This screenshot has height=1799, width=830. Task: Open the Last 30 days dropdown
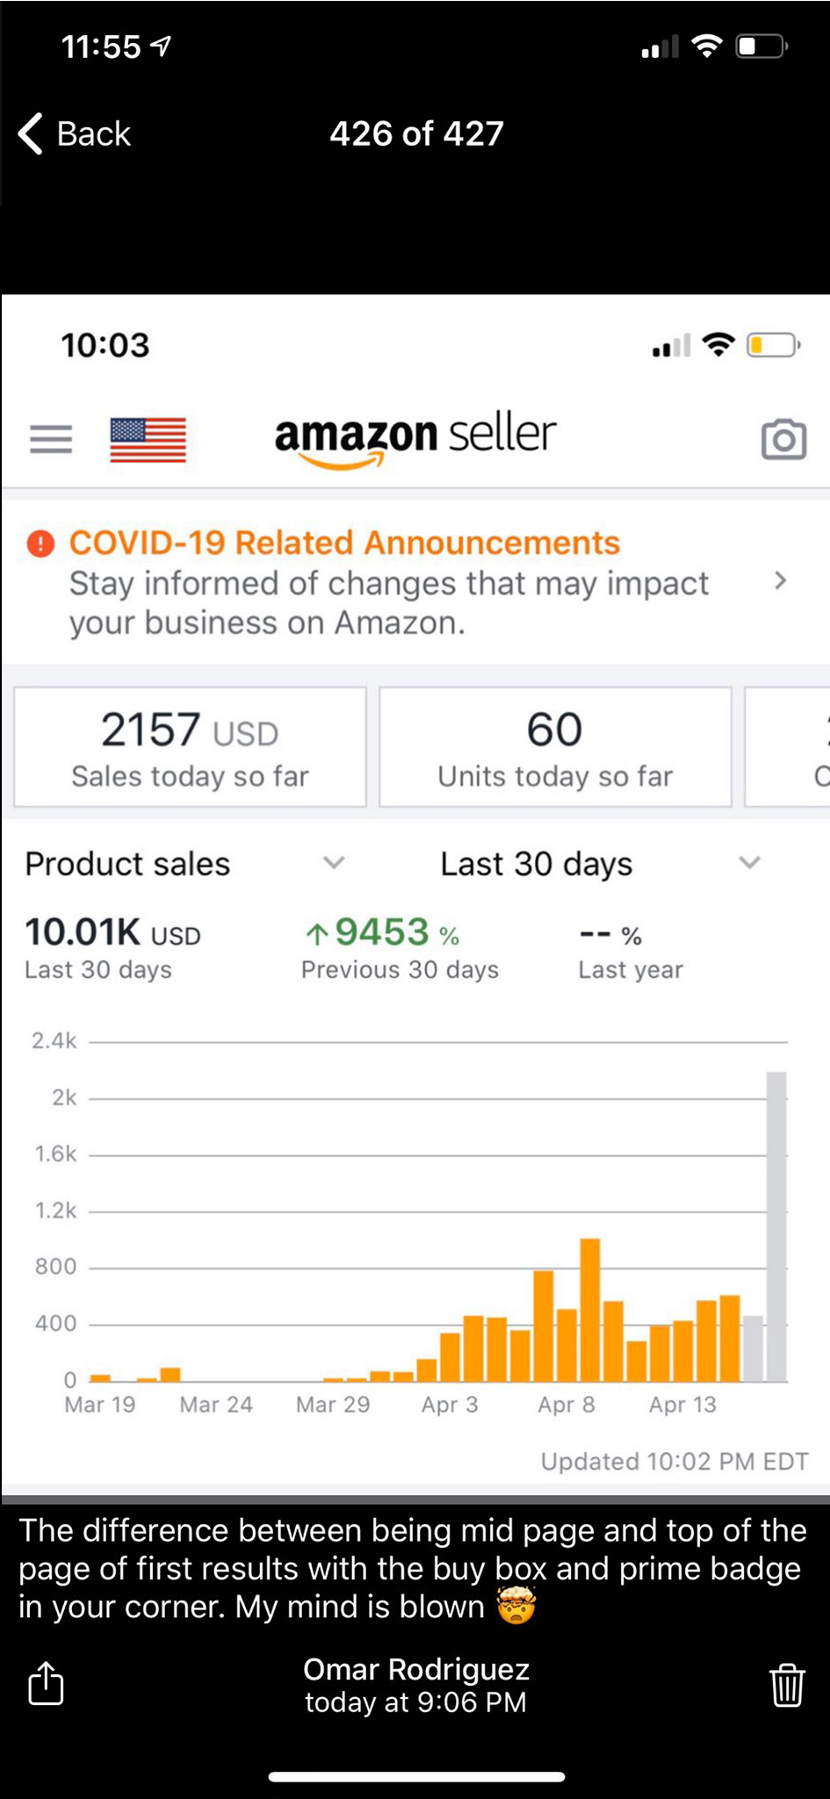tap(748, 863)
